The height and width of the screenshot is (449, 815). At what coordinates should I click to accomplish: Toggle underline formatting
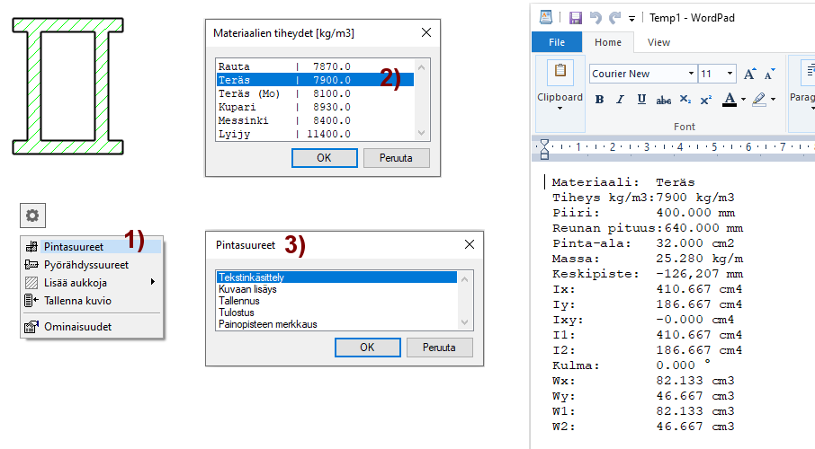coord(641,100)
